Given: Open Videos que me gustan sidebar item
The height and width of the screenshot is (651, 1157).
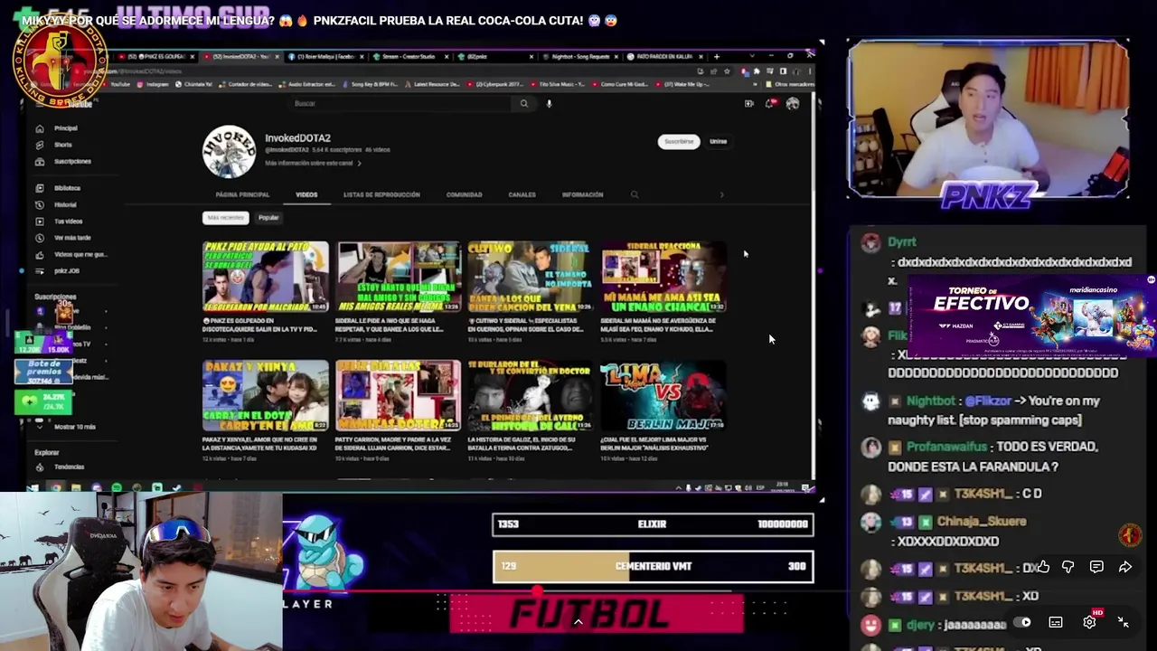Looking at the screenshot, I should [x=71, y=254].
